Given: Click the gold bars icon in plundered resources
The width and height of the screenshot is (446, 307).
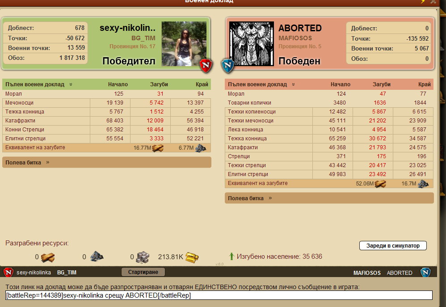Looking at the screenshot, I should tap(192, 257).
